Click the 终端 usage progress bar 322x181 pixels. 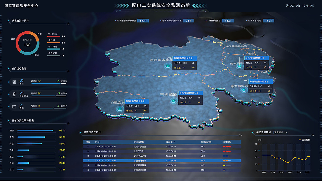pos(49,108)
